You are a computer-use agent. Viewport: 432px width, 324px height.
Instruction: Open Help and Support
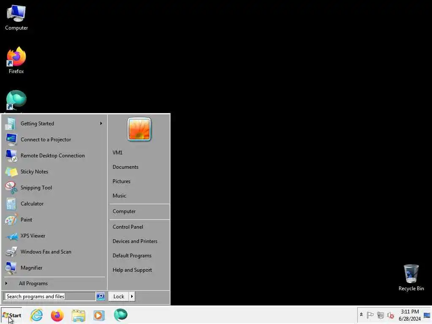click(x=132, y=270)
